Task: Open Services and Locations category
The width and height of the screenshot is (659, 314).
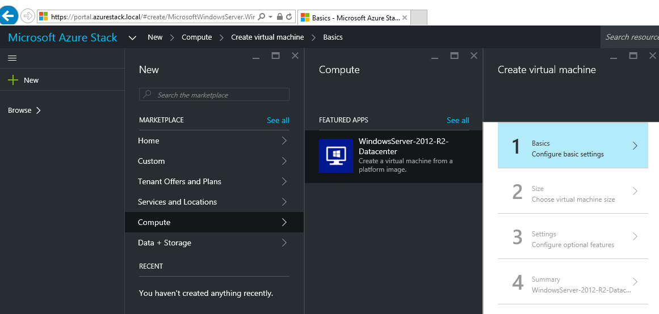Action: 214,202
